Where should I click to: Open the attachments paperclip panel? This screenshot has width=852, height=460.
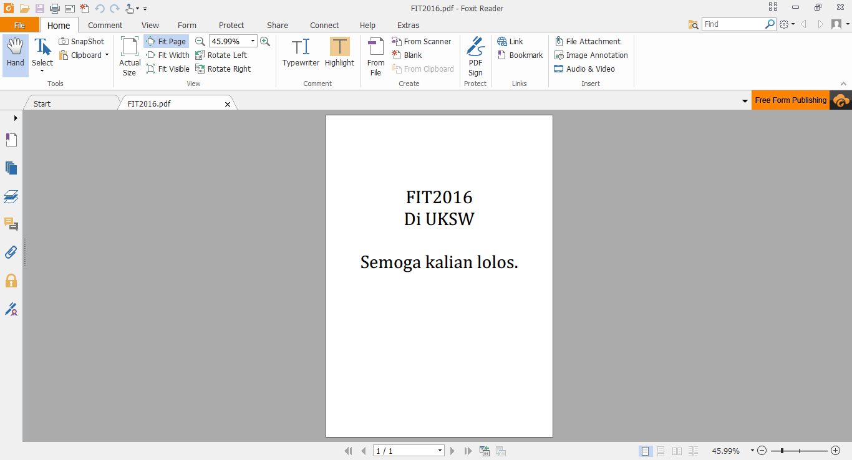[x=11, y=252]
